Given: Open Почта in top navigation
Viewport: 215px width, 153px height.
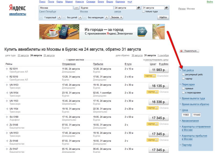Looking at the screenshot, I should [51, 2].
